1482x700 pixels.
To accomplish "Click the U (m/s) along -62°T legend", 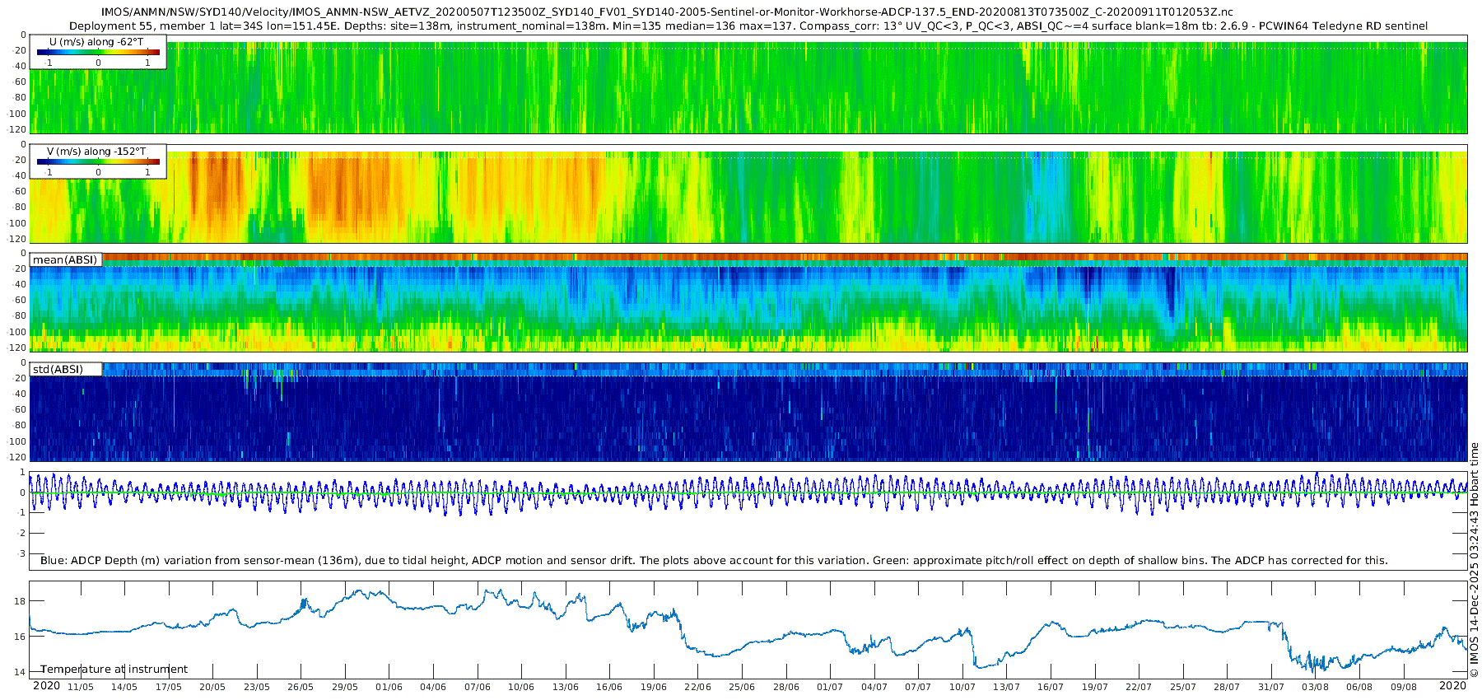I will pos(96,42).
